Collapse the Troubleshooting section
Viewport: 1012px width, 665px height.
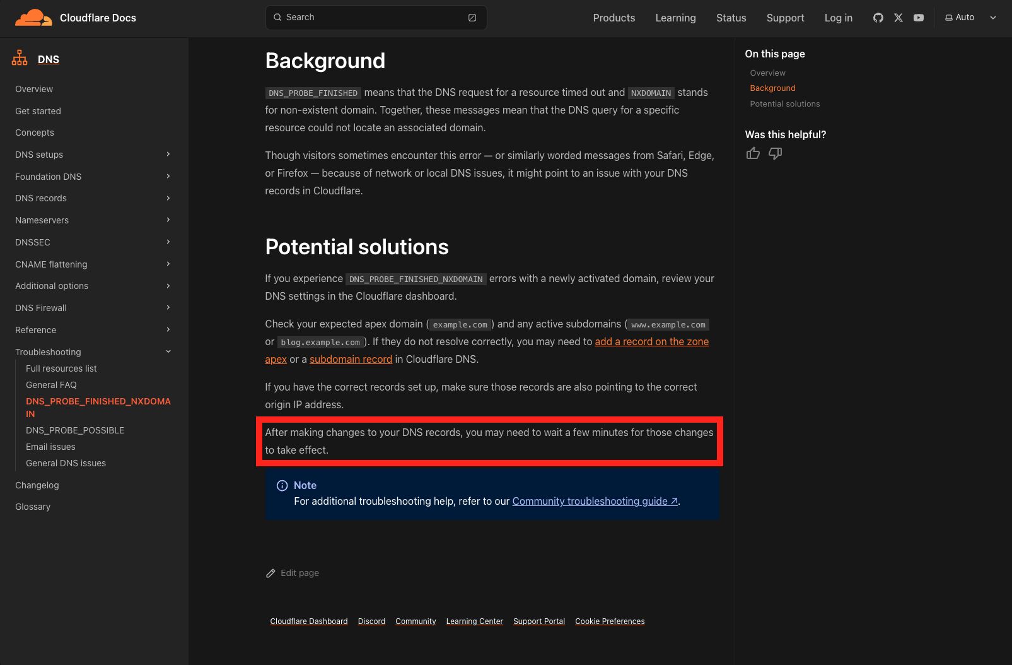pyautogui.click(x=168, y=352)
